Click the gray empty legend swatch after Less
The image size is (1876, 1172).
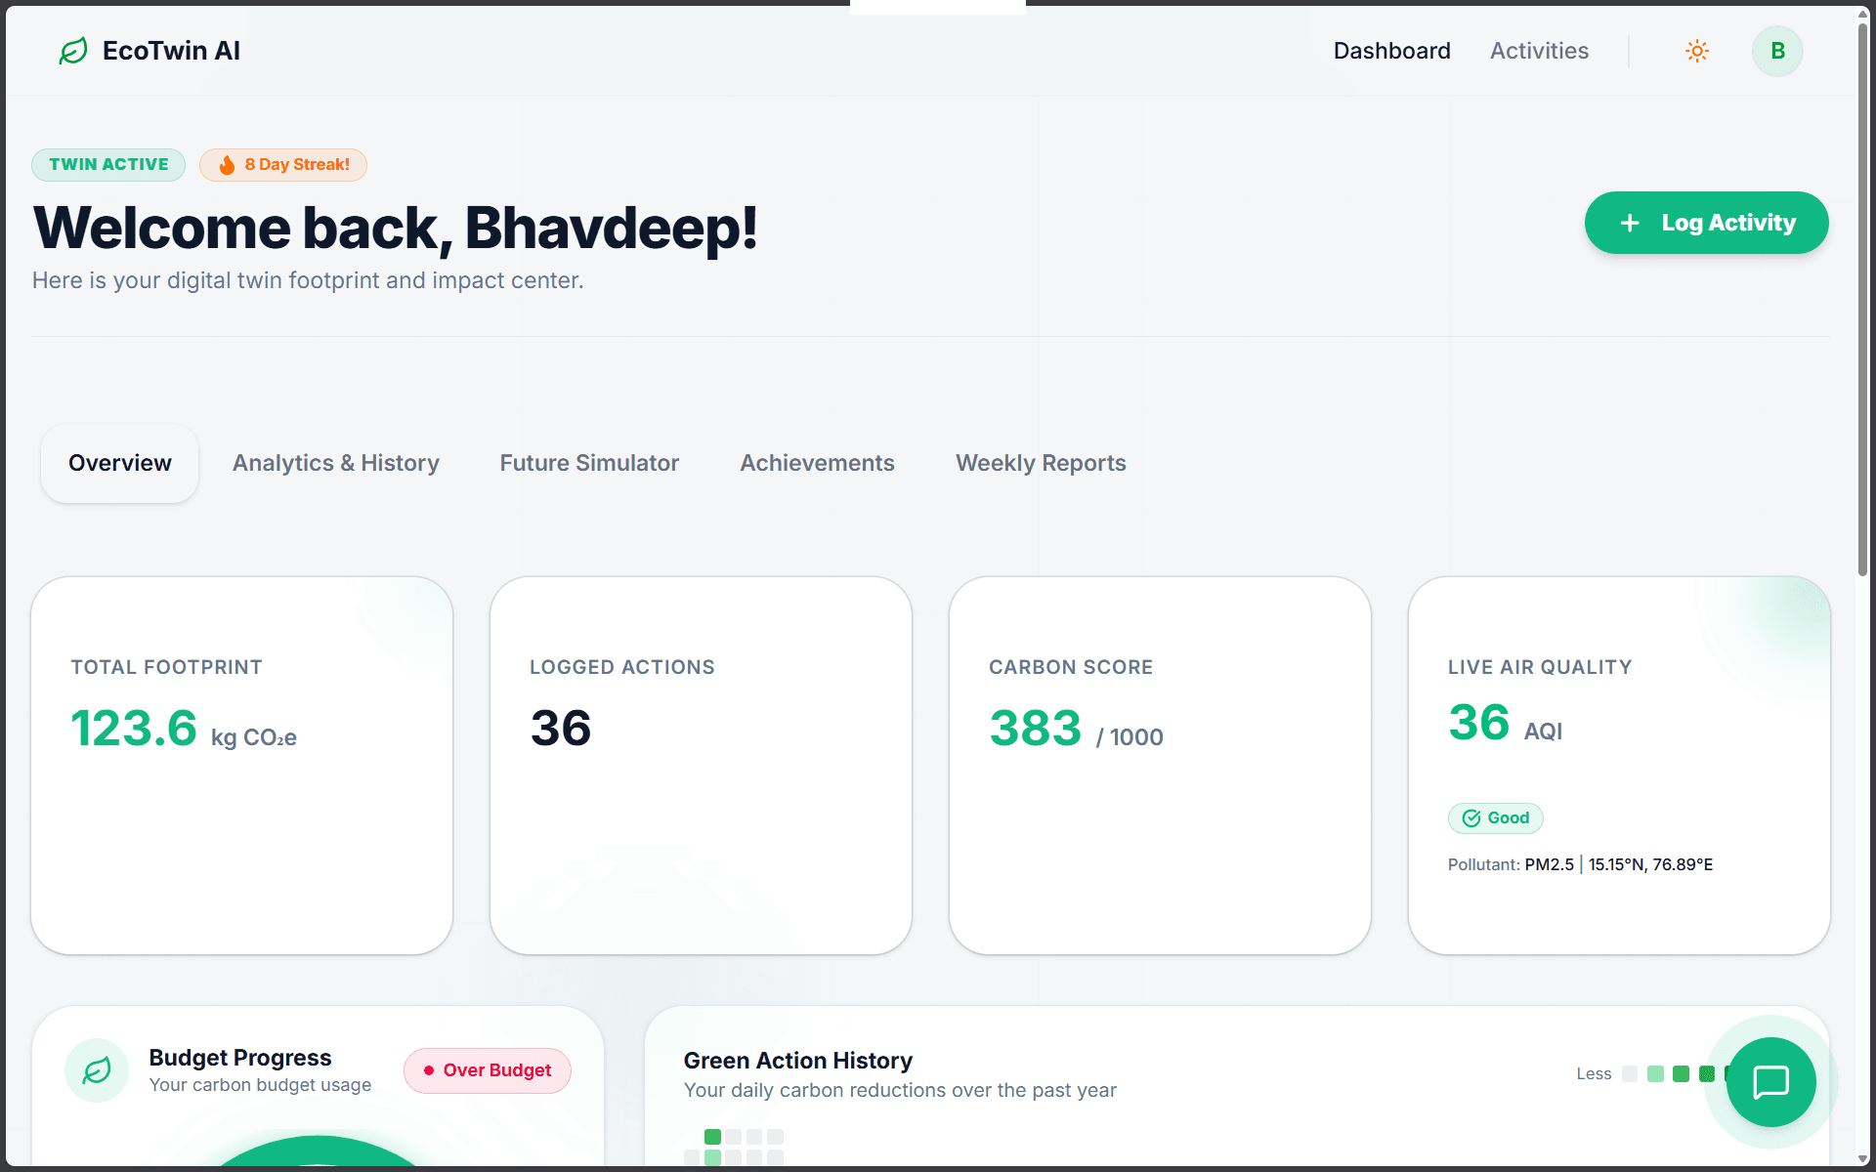click(1630, 1074)
